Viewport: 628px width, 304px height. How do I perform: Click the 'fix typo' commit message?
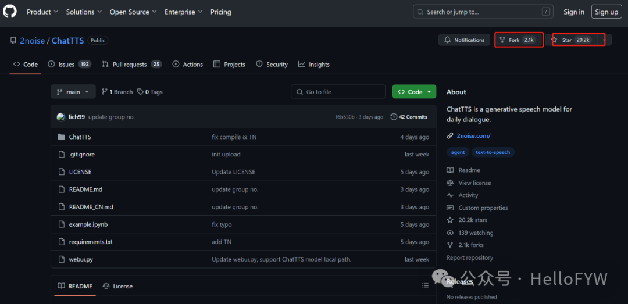point(222,225)
